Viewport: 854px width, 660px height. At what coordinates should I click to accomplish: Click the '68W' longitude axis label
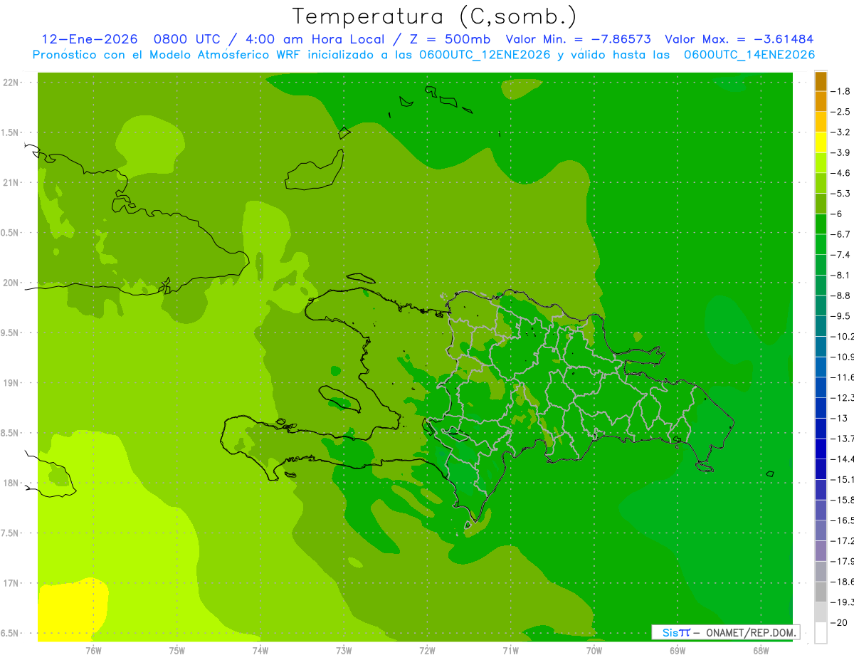761,651
